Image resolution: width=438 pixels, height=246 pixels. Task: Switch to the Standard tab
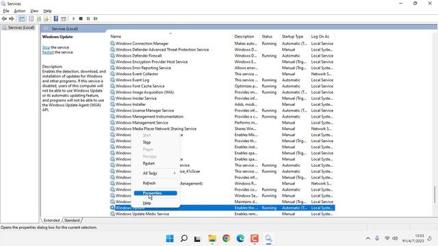click(x=72, y=220)
